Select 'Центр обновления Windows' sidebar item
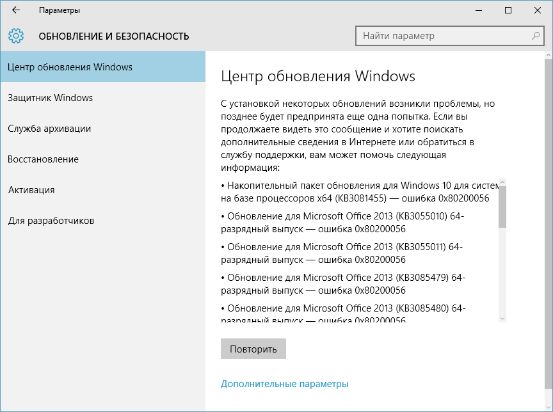The image size is (553, 412). [102, 67]
